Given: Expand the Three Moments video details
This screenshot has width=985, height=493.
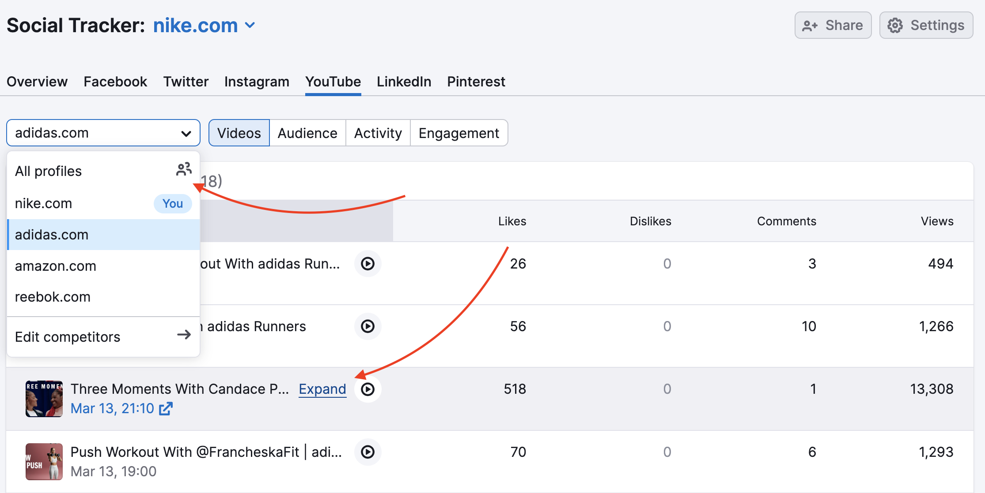Looking at the screenshot, I should coord(322,389).
